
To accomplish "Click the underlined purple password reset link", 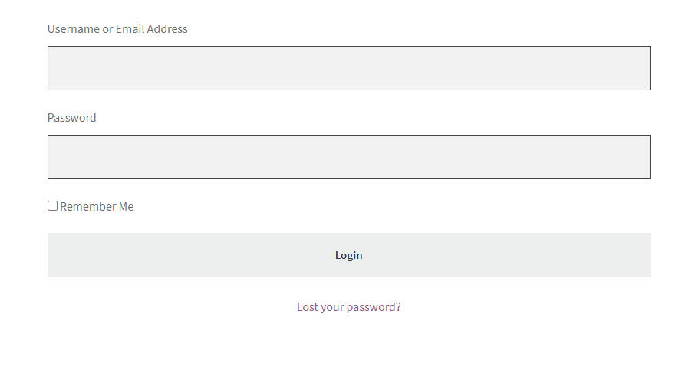I will [x=349, y=307].
